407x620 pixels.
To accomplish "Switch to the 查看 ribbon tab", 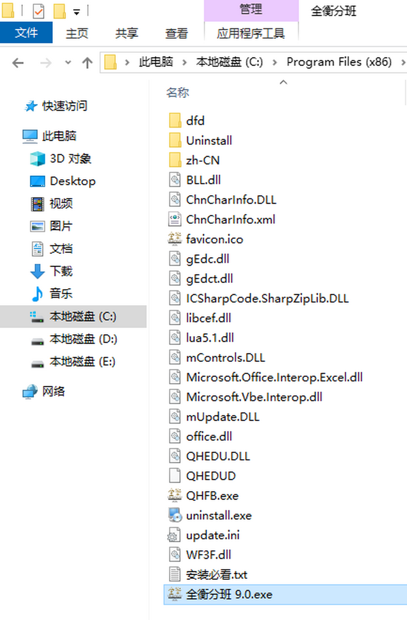I will [176, 33].
